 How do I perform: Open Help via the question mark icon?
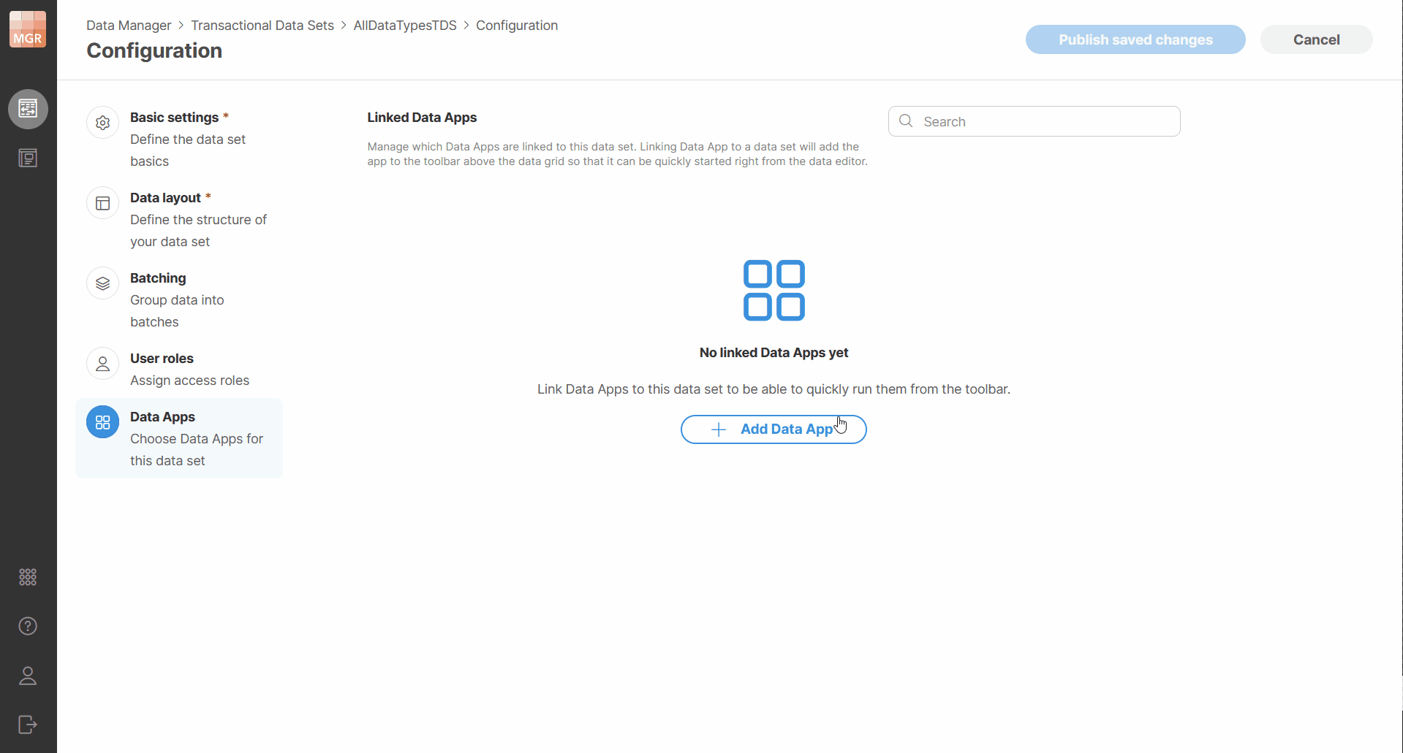tap(27, 625)
